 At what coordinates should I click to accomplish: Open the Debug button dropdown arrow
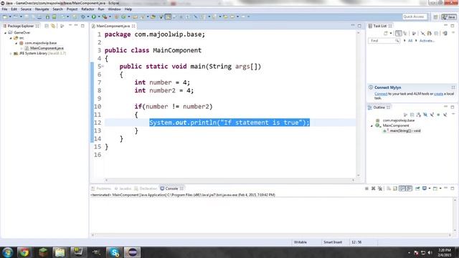tap(87, 16)
